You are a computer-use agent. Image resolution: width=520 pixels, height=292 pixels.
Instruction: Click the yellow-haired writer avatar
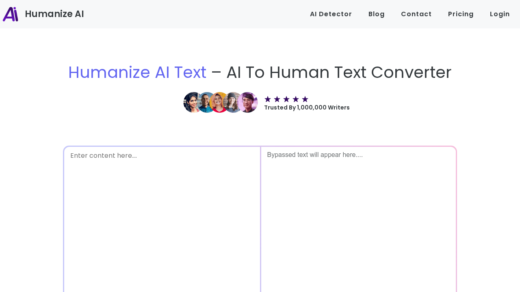pyautogui.click(x=218, y=102)
